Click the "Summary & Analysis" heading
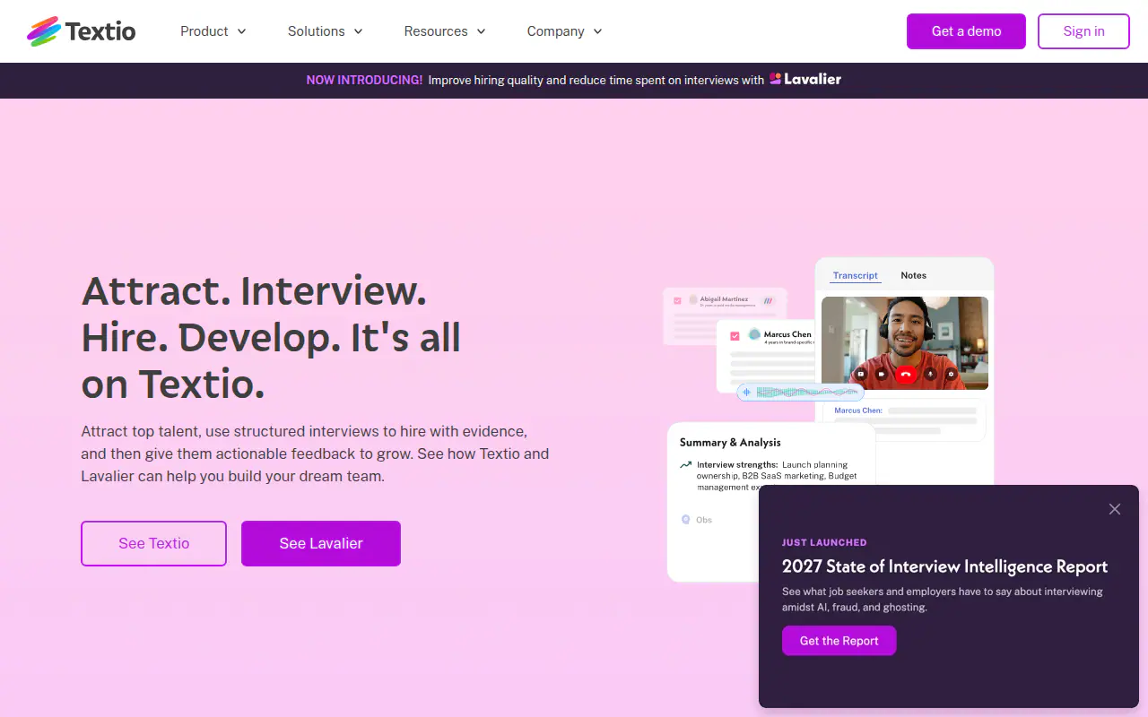The width and height of the screenshot is (1148, 717). point(730,443)
